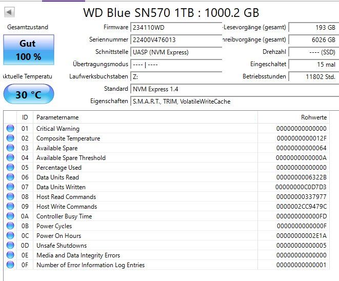Select the Percentage Used parameter name
Viewport: 339px width, 281px height.
coord(59,168)
